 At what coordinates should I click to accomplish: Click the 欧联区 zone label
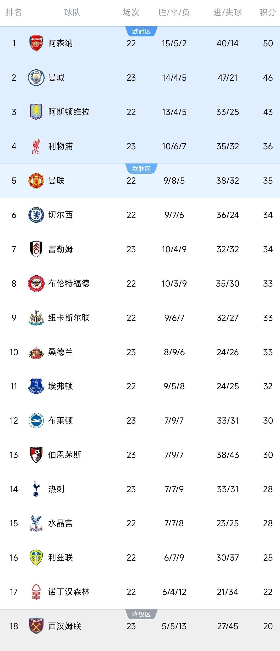point(141,169)
